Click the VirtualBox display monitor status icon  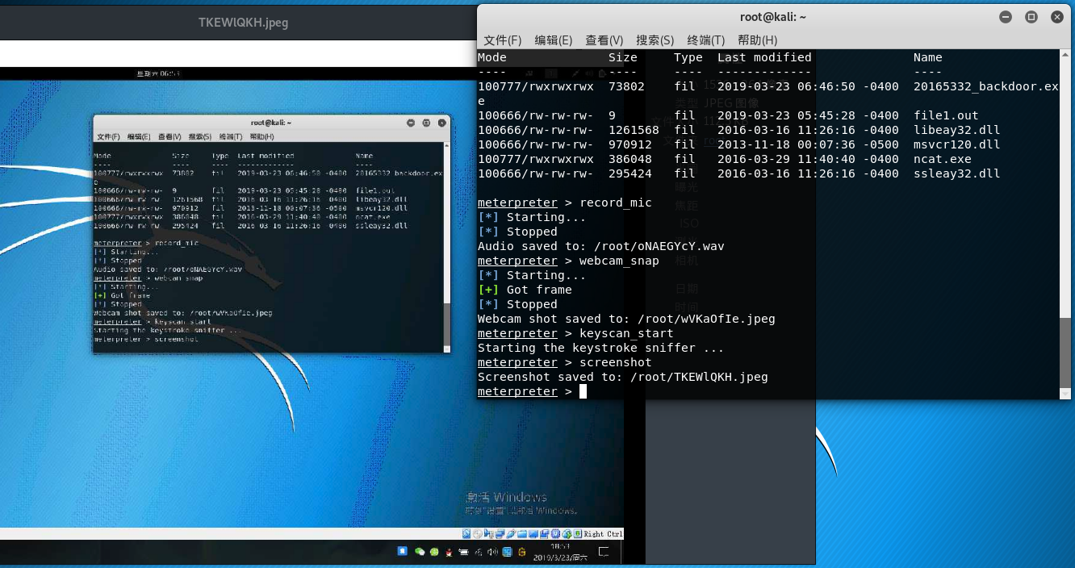click(533, 534)
